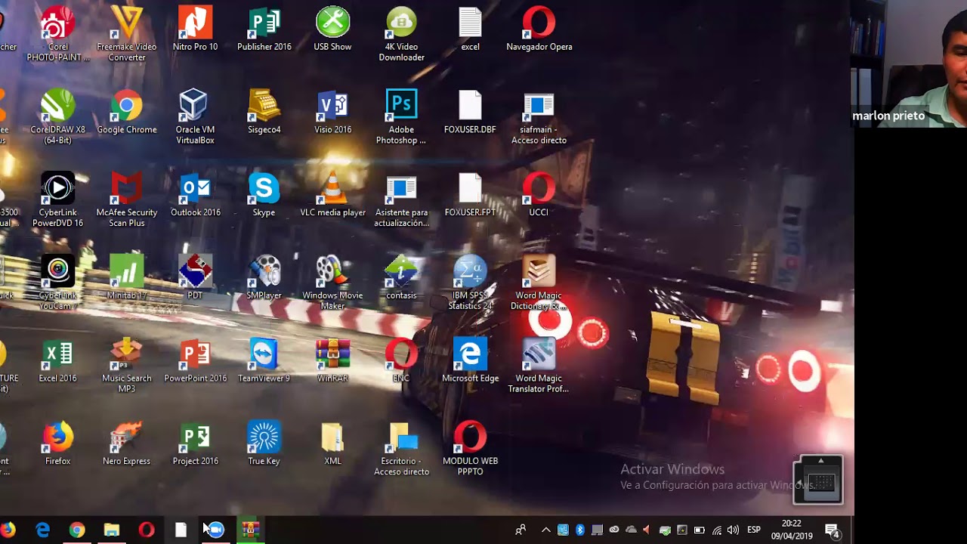Screen dimensions: 967x544
Task: Select the CorelDRAW X8 (64-Bit) icon
Action: pyautogui.click(x=57, y=117)
